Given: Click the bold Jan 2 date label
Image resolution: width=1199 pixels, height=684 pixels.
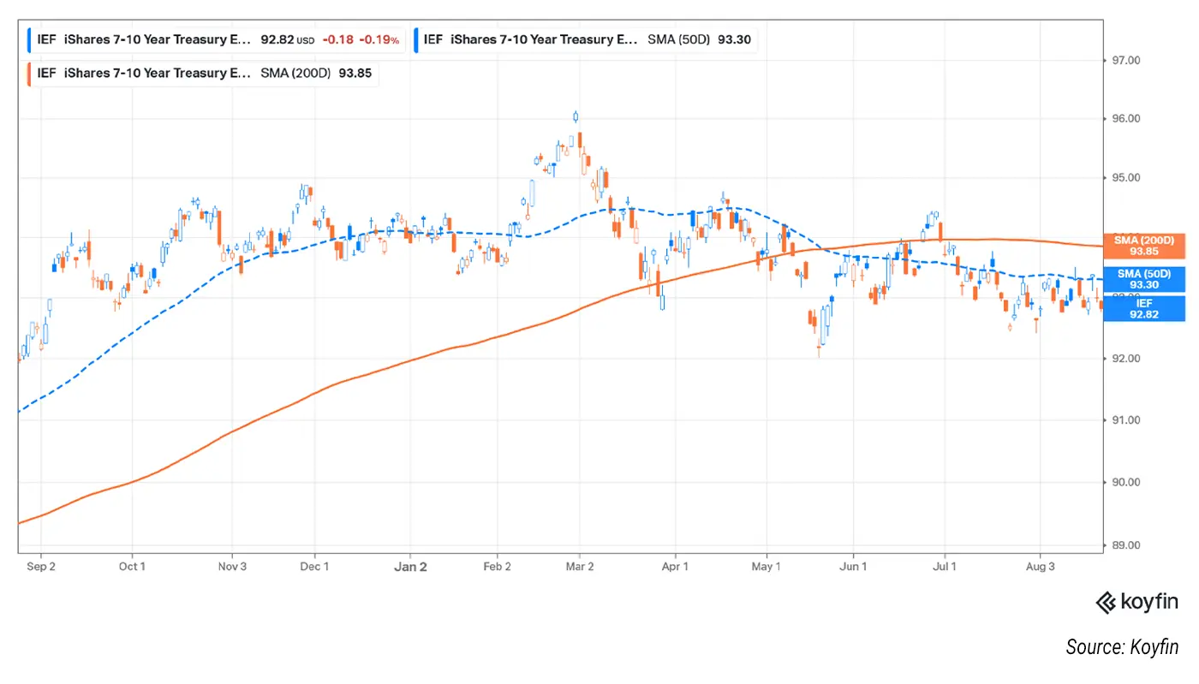Looking at the screenshot, I should point(410,567).
